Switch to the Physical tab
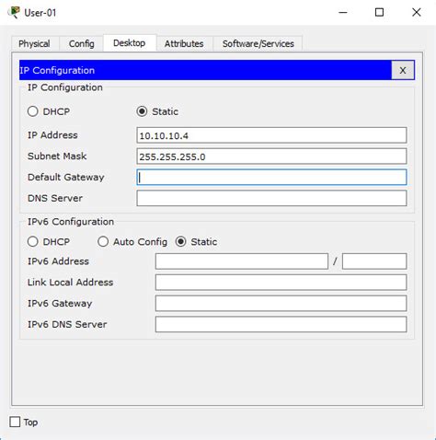 pyautogui.click(x=34, y=43)
